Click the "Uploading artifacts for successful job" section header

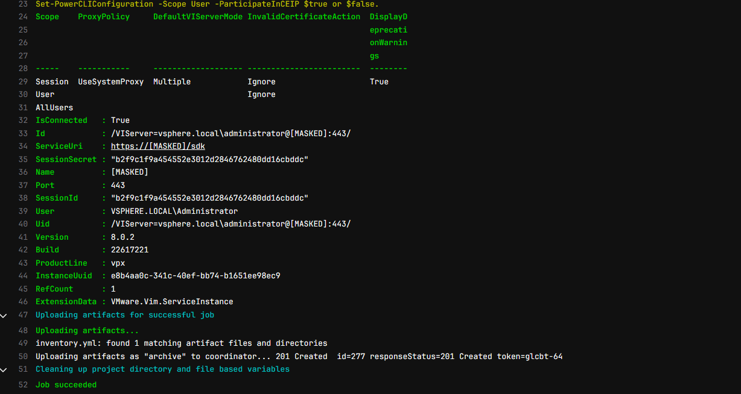point(124,315)
